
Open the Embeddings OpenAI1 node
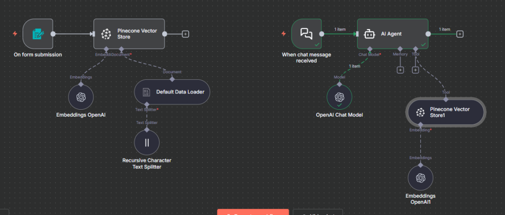pos(420,178)
